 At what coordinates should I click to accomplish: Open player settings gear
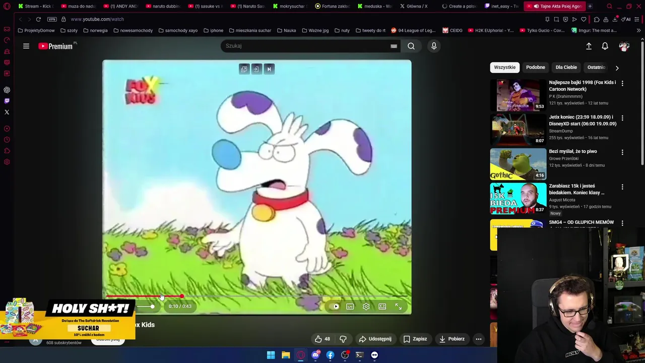366,307
